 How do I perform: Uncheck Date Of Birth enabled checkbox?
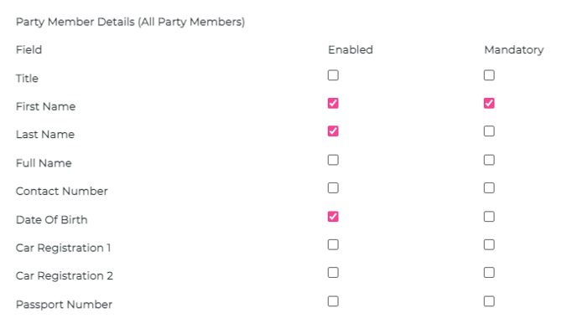(333, 217)
